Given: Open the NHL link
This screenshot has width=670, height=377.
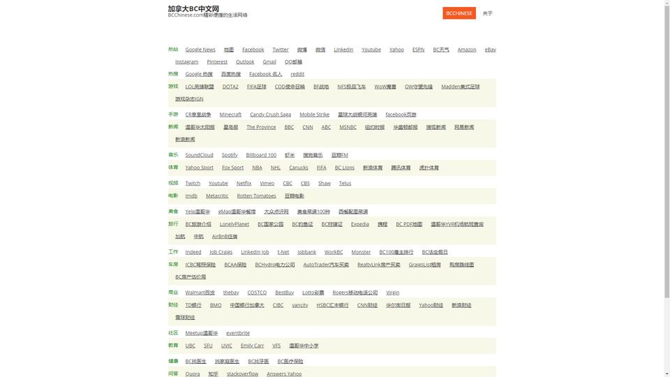Looking at the screenshot, I should (276, 168).
